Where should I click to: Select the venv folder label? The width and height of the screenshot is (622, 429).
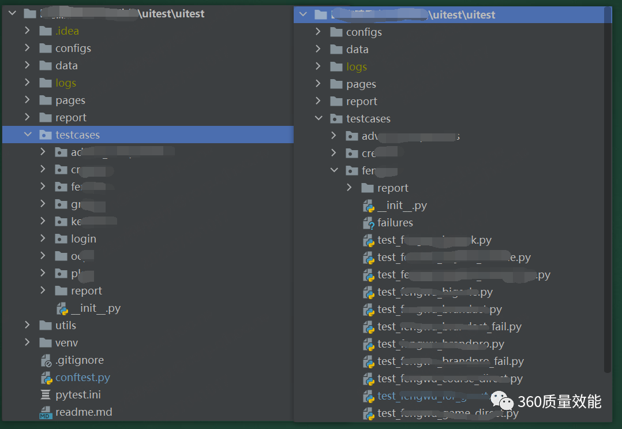tap(67, 343)
